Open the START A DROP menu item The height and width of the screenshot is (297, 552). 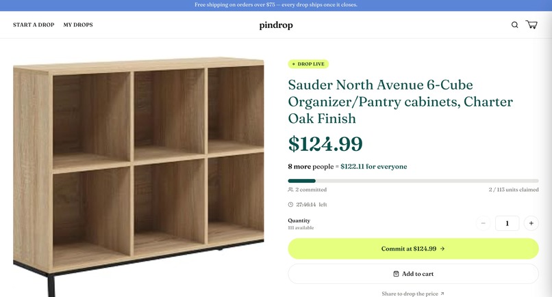(34, 25)
